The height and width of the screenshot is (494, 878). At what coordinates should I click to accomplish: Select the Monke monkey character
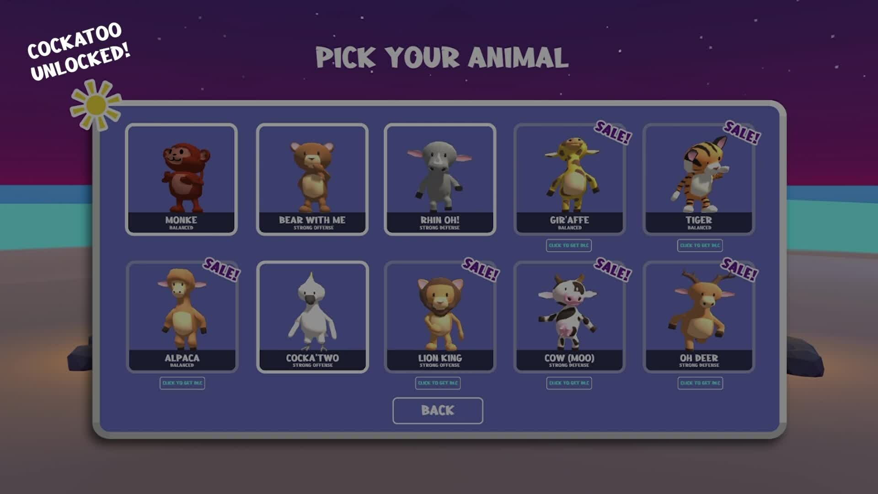pos(181,179)
